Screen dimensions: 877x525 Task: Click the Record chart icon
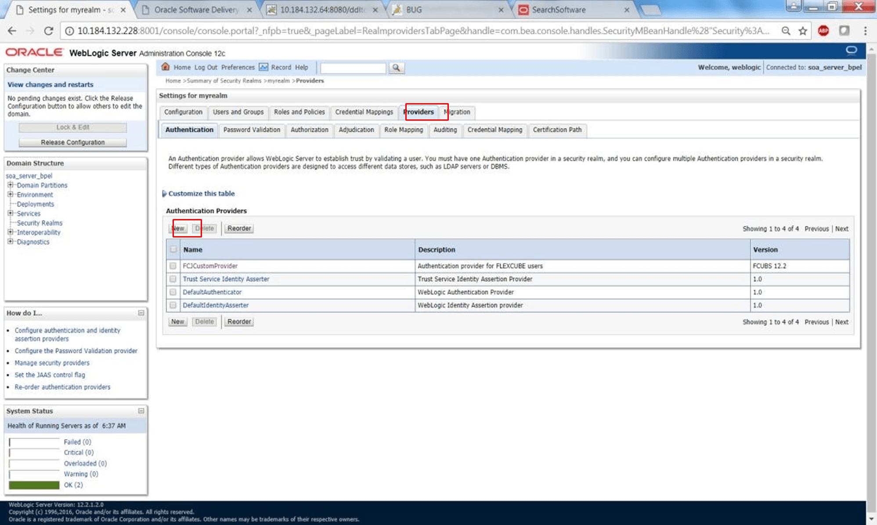pyautogui.click(x=263, y=67)
